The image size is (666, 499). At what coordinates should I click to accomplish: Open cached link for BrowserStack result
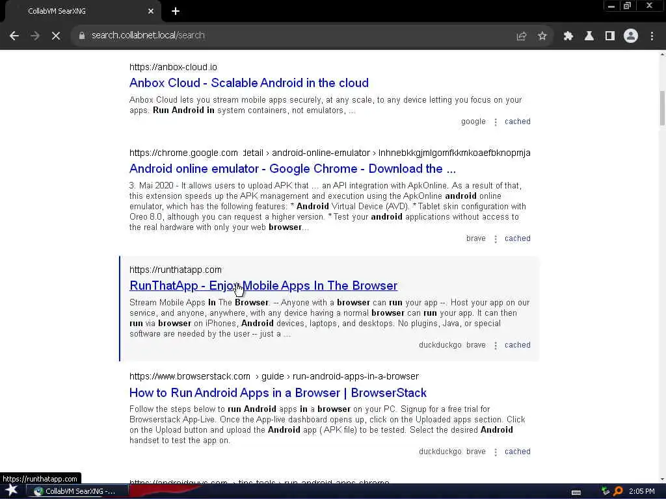[x=517, y=452]
